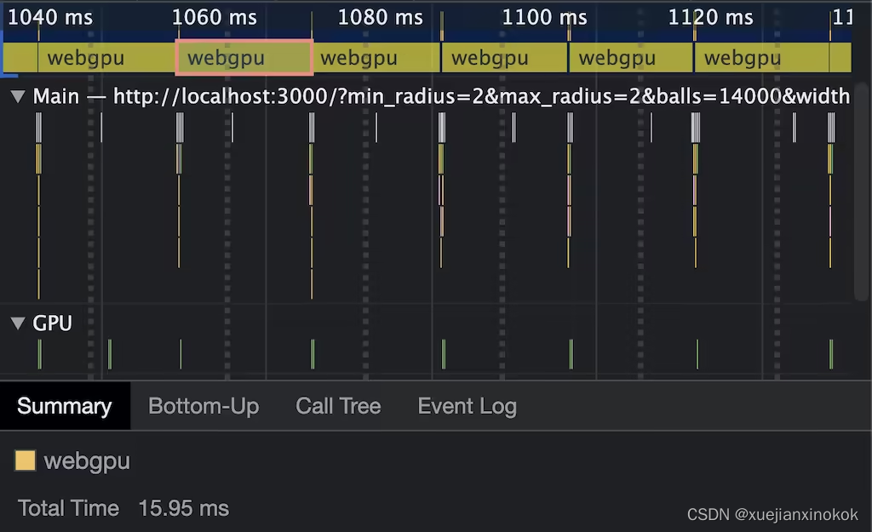Click the 1120 ms ruler label

pos(711,17)
